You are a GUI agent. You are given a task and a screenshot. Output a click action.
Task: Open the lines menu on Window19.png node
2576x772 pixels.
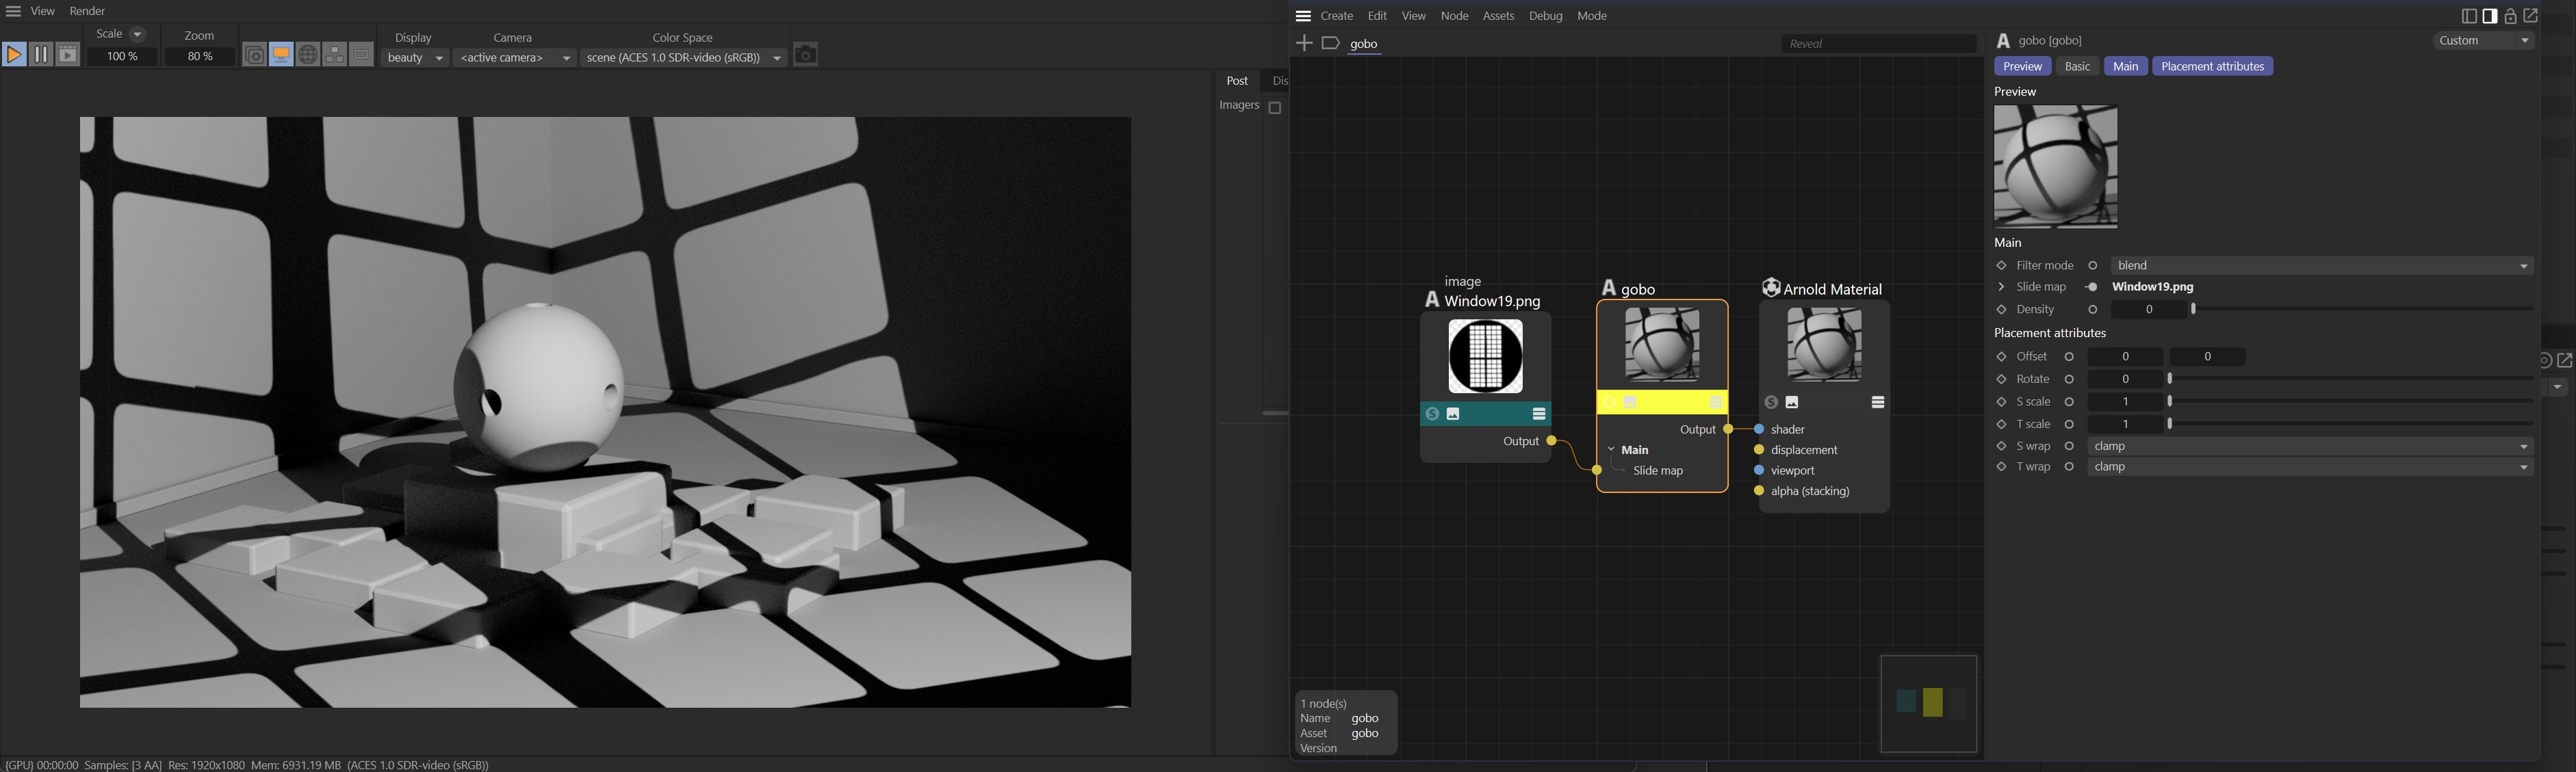[1539, 414]
